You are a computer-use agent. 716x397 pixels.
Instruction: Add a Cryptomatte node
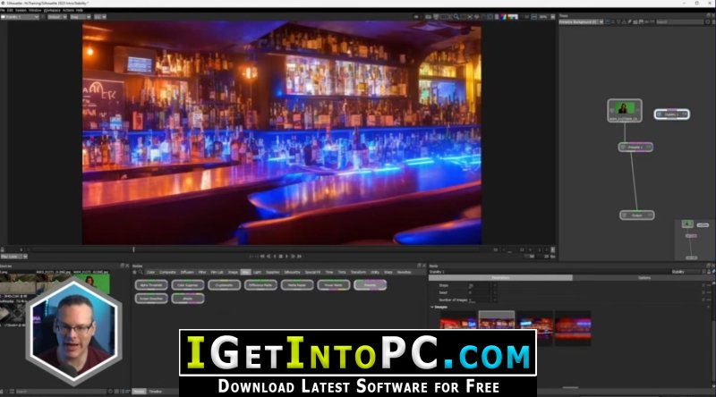(224, 285)
